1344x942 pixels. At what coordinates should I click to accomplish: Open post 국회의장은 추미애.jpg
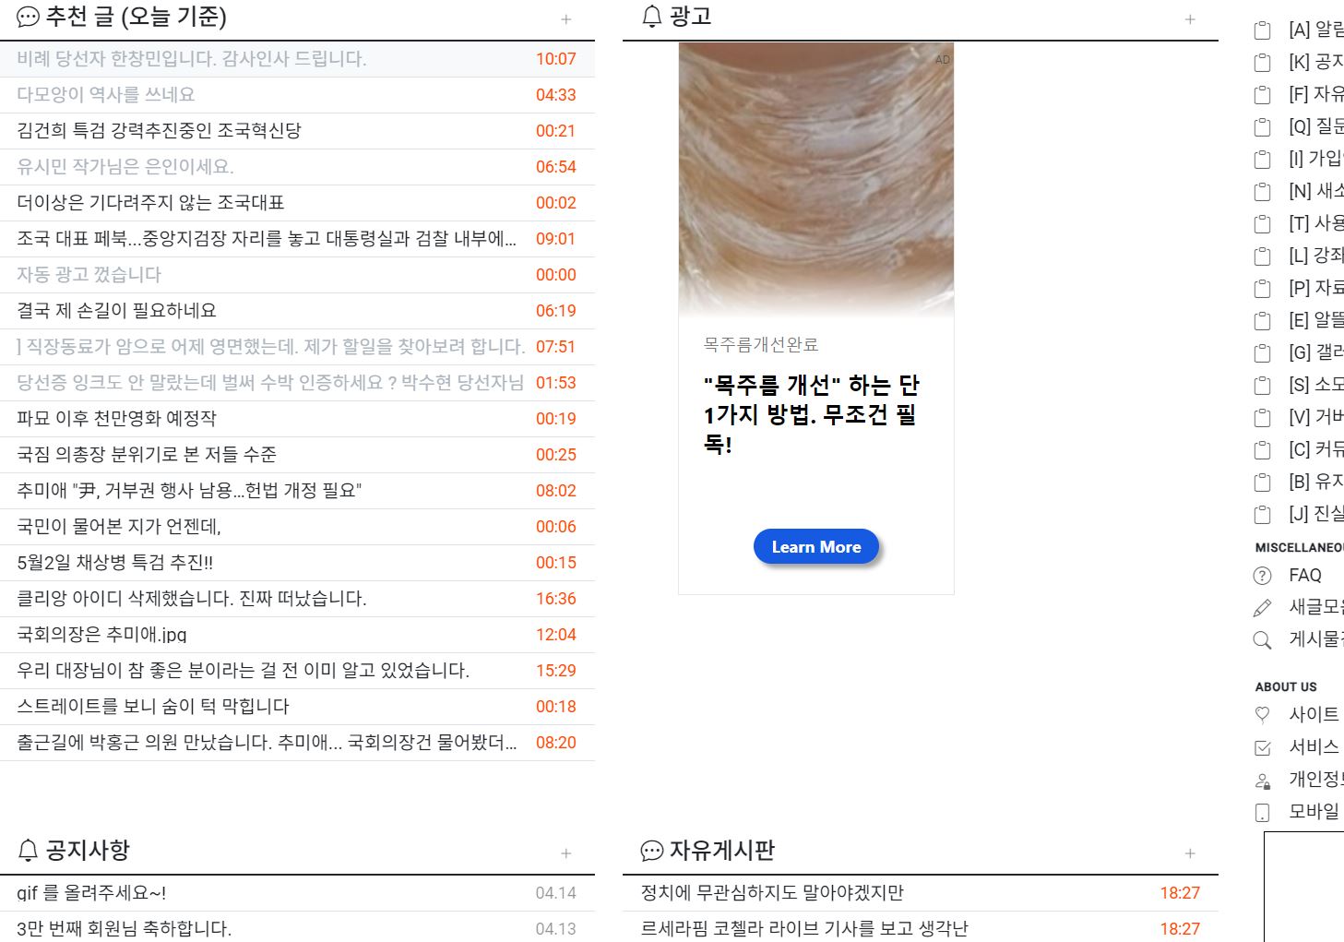(x=101, y=635)
